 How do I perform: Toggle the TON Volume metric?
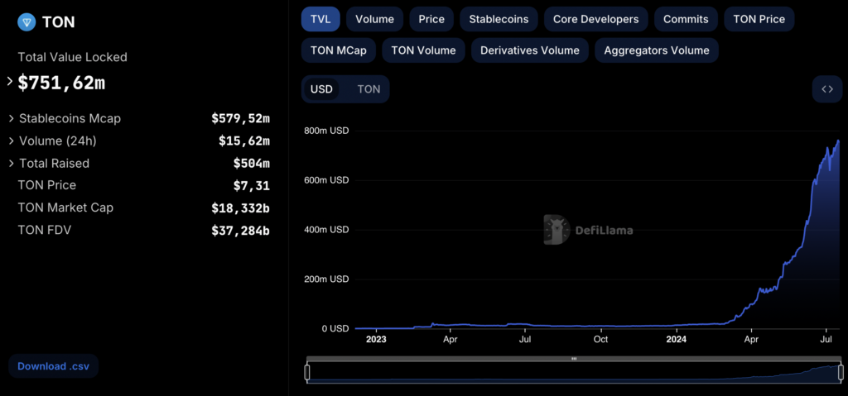[x=423, y=50]
